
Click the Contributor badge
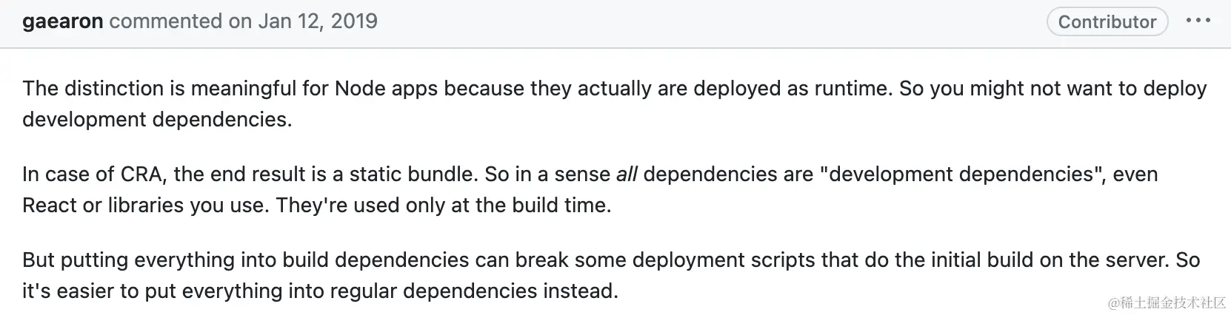pos(1107,21)
